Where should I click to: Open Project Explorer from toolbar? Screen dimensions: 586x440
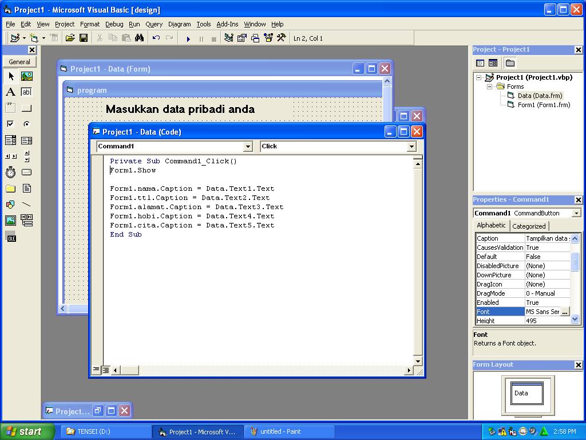click(x=229, y=38)
